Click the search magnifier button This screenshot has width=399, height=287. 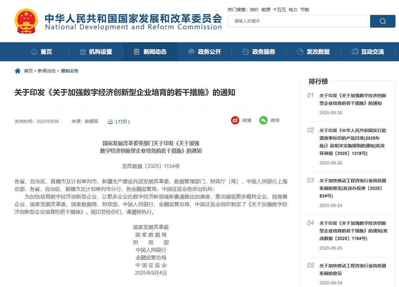(382, 21)
